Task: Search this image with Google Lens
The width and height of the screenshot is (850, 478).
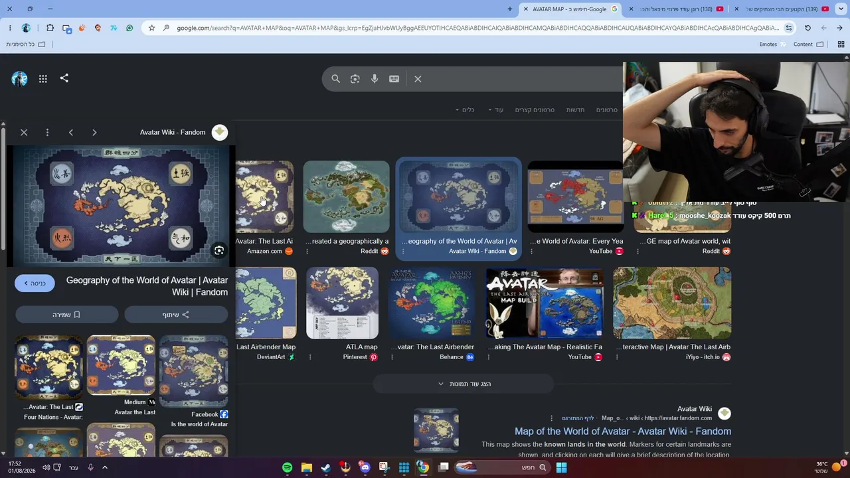Action: 218,250
